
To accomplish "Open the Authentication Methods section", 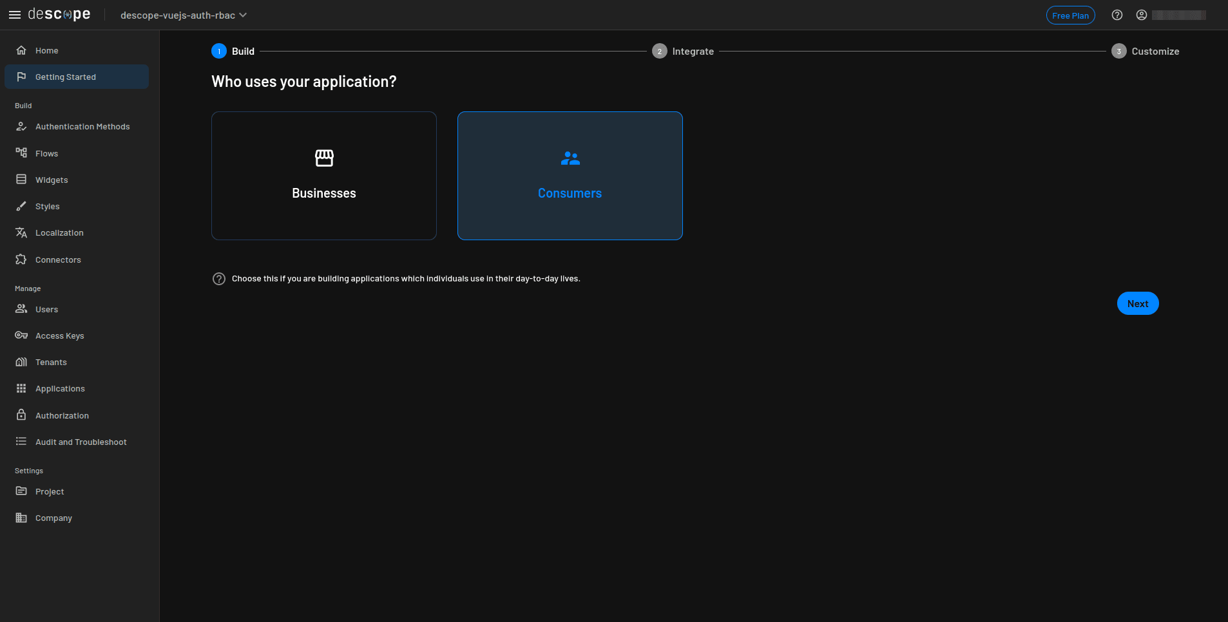I will [x=82, y=126].
